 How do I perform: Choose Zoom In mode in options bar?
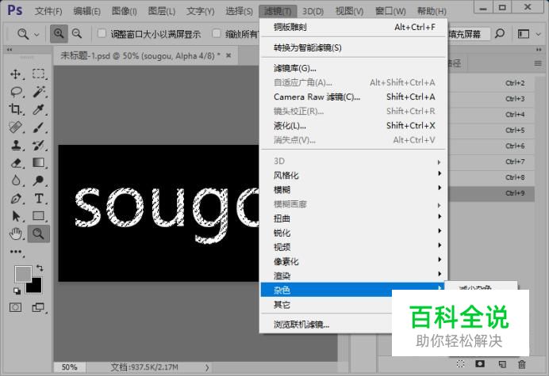59,34
